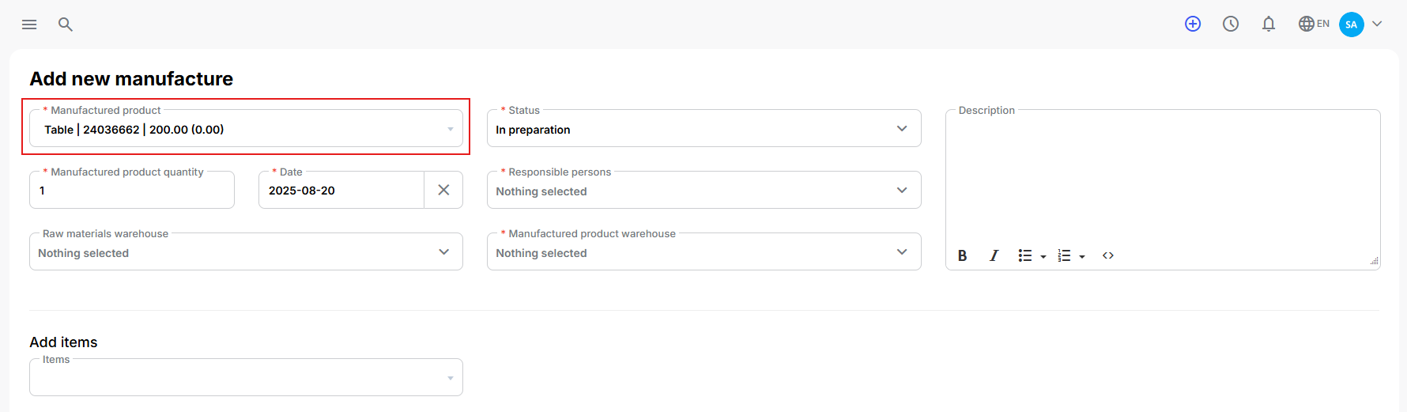Open the bulleted list options
The image size is (1407, 412).
coord(1032,255)
